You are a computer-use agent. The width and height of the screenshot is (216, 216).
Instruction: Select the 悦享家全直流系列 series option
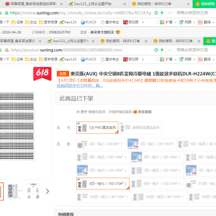[x=140, y=127]
